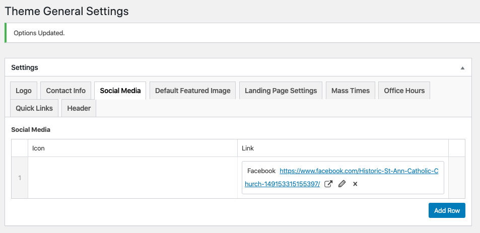
Task: Select the Office Hours tab
Action: (x=404, y=91)
